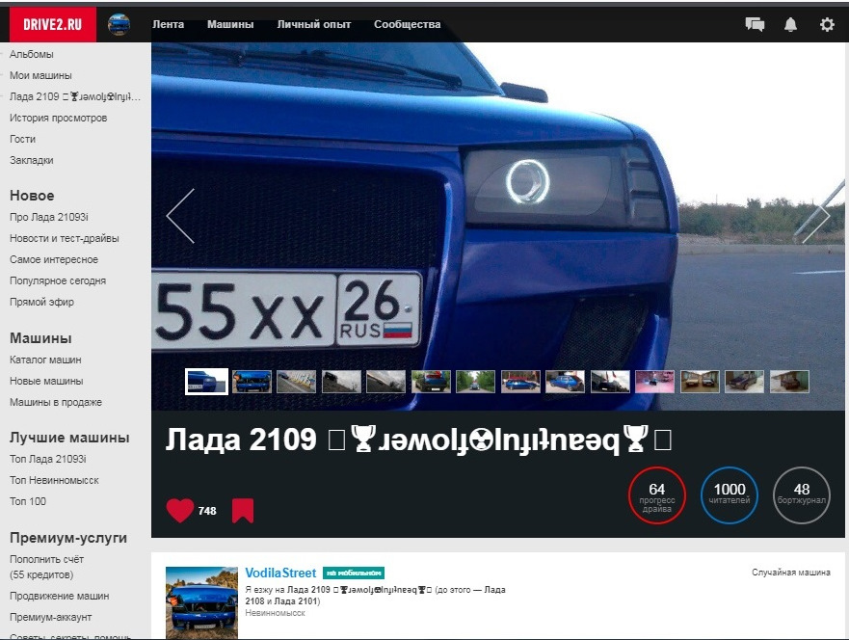Open VodilaStreet's profile photo
This screenshot has height=640, width=849.
[x=201, y=602]
